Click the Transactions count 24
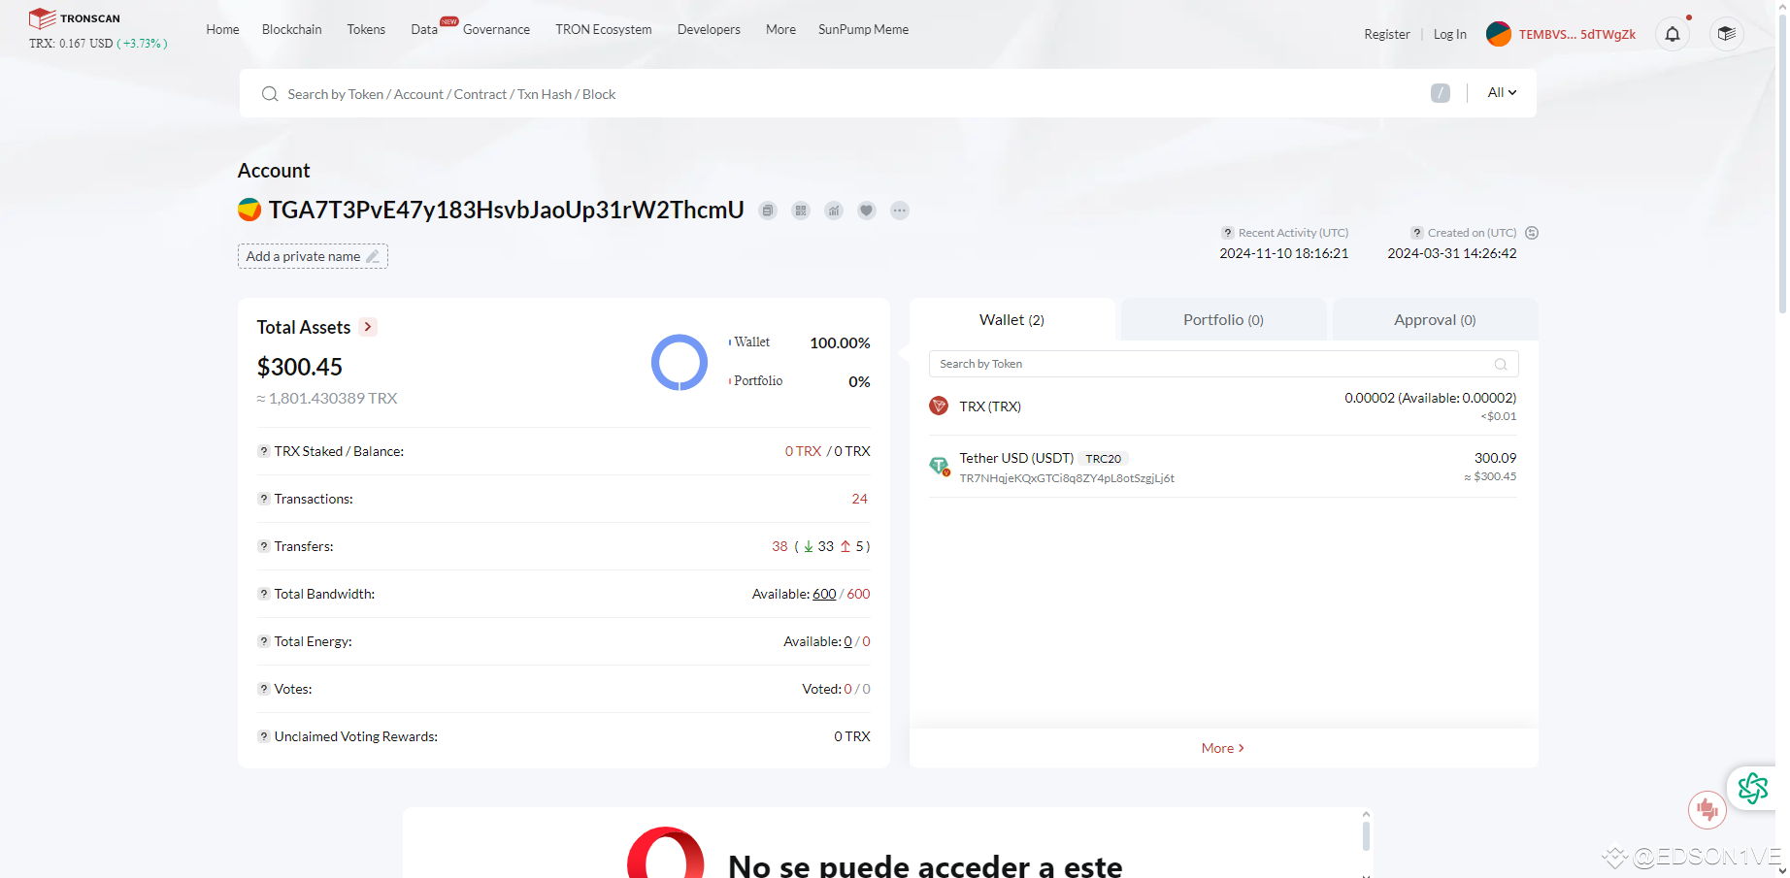Viewport: 1790px width, 878px height. (860, 499)
